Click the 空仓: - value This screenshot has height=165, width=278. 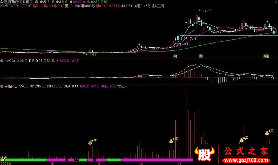click(x=122, y=86)
